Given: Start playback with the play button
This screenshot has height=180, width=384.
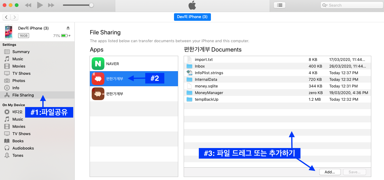Looking at the screenshot, I should 40,5.
